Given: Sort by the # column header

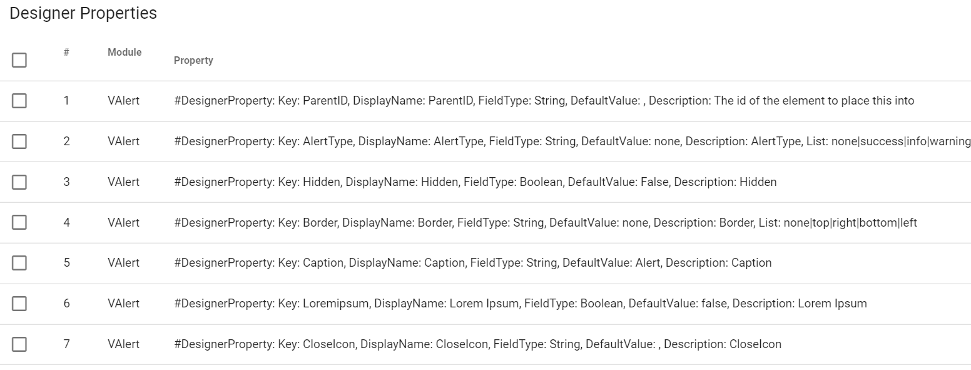Looking at the screenshot, I should [x=66, y=53].
